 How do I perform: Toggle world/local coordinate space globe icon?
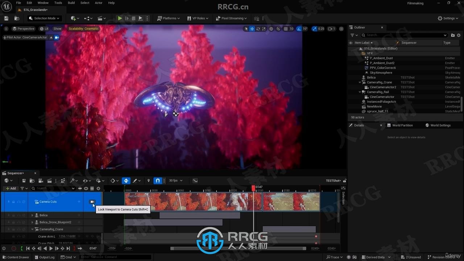pyautogui.click(x=271, y=29)
